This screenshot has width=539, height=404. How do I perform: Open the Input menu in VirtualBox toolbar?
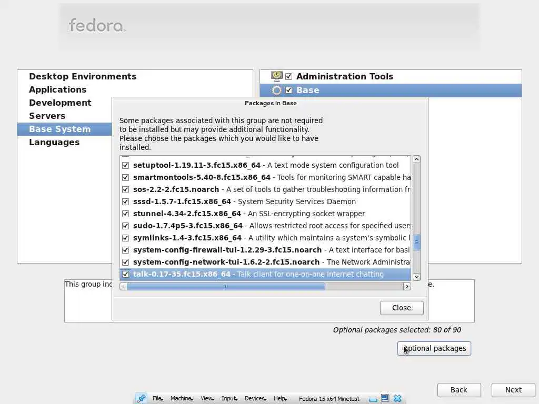tap(229, 399)
